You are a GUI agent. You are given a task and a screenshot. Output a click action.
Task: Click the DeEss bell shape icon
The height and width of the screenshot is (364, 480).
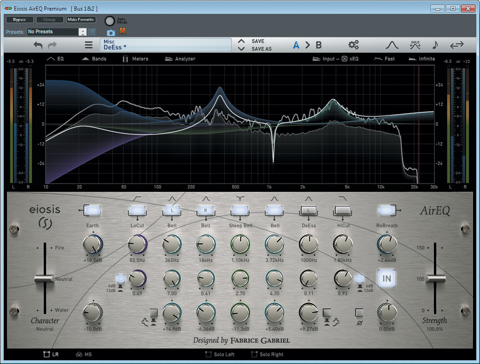(x=309, y=199)
